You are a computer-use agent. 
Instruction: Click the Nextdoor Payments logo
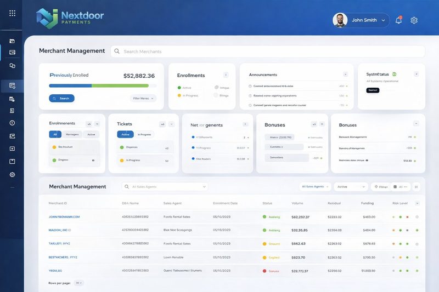pyautogui.click(x=70, y=19)
